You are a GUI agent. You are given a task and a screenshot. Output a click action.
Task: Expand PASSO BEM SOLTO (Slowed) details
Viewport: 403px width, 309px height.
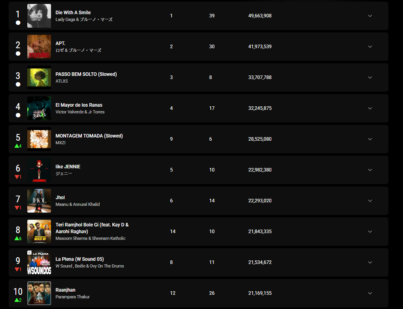pyautogui.click(x=370, y=77)
